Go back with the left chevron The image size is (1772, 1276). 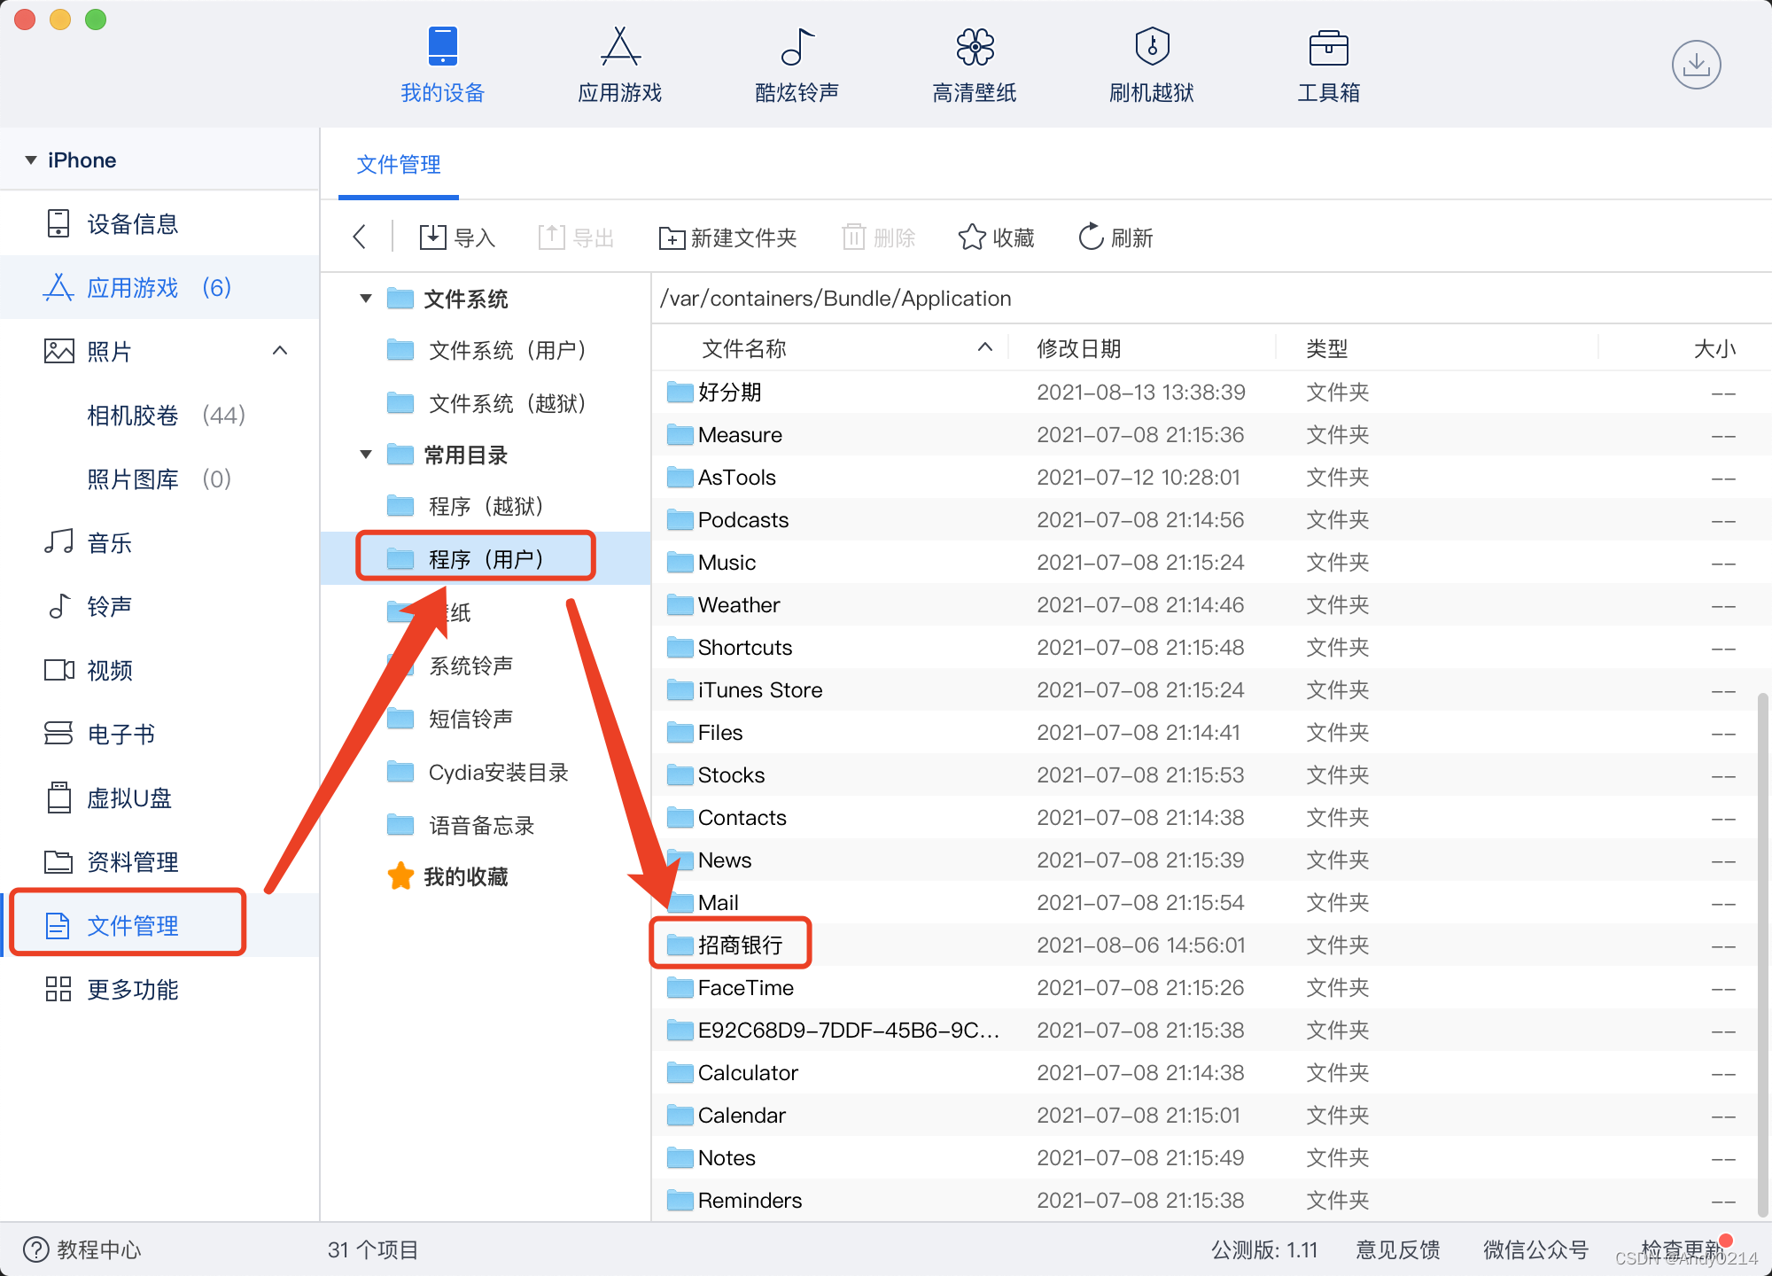click(360, 237)
